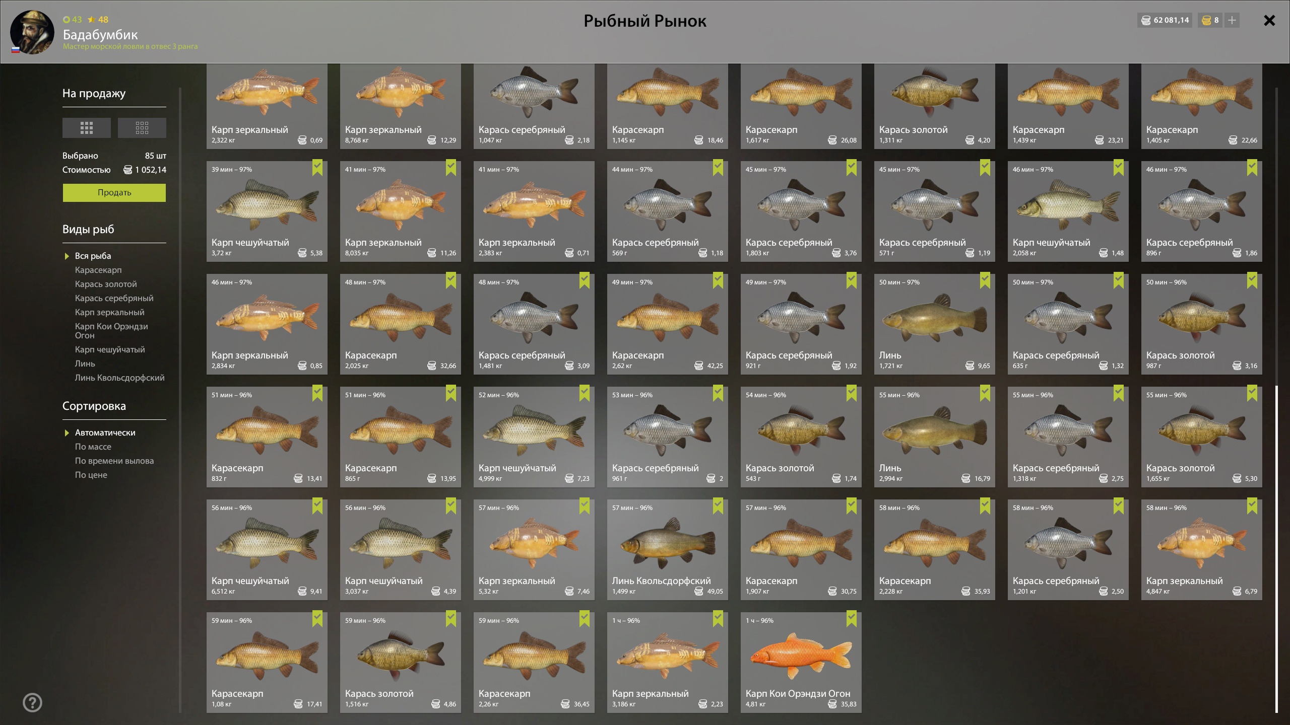Filter fish list by Карп Кои Орэндзи Огон
The width and height of the screenshot is (1290, 725).
111,331
